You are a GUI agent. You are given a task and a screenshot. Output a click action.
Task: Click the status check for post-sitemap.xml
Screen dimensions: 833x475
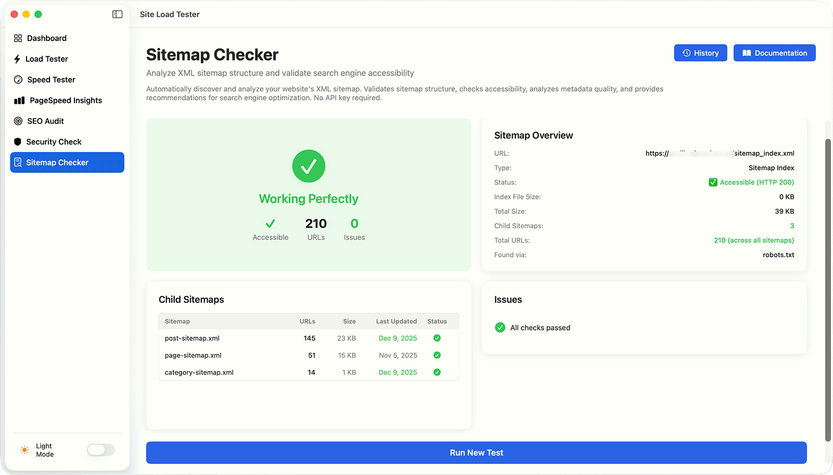point(437,338)
